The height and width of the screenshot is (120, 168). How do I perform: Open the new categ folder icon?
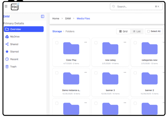coord(110,48)
